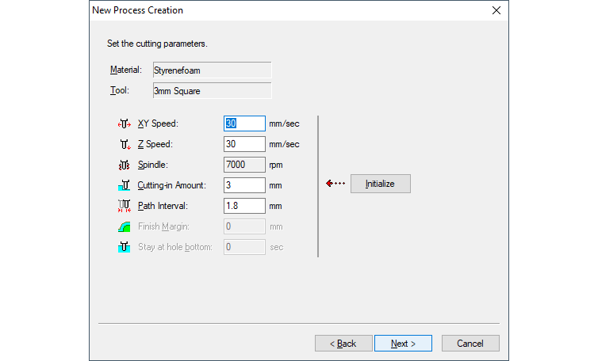This screenshot has width=598, height=361.
Task: Click the Material name field
Action: click(211, 70)
